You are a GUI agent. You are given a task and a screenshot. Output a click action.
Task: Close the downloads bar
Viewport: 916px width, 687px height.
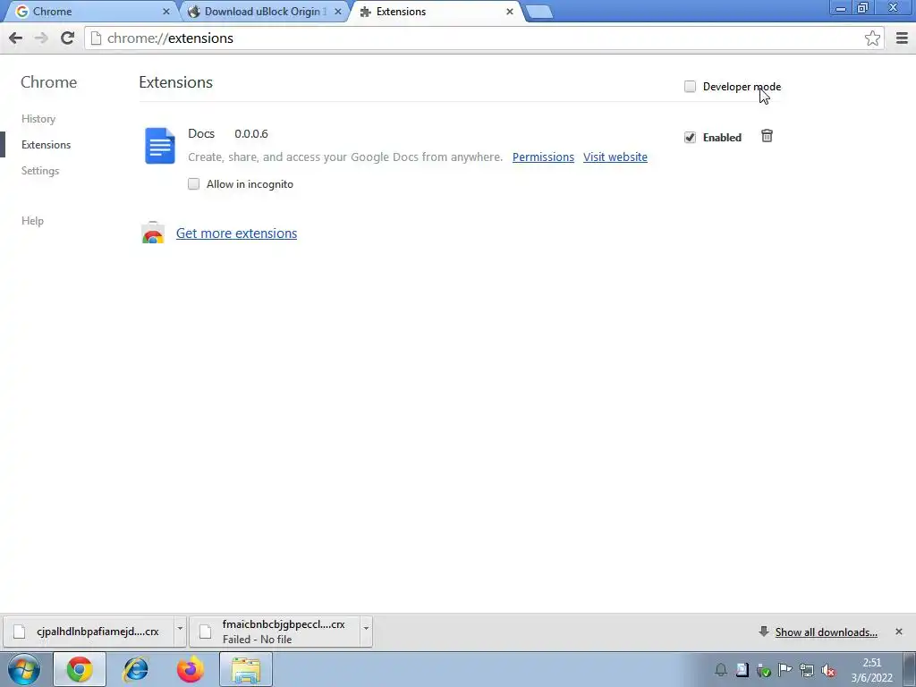point(898,632)
